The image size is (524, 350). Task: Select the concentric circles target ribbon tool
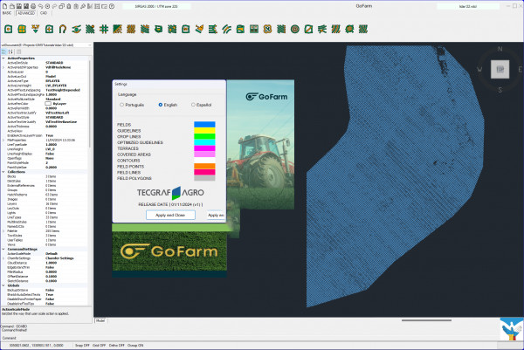pyautogui.click(x=295, y=29)
